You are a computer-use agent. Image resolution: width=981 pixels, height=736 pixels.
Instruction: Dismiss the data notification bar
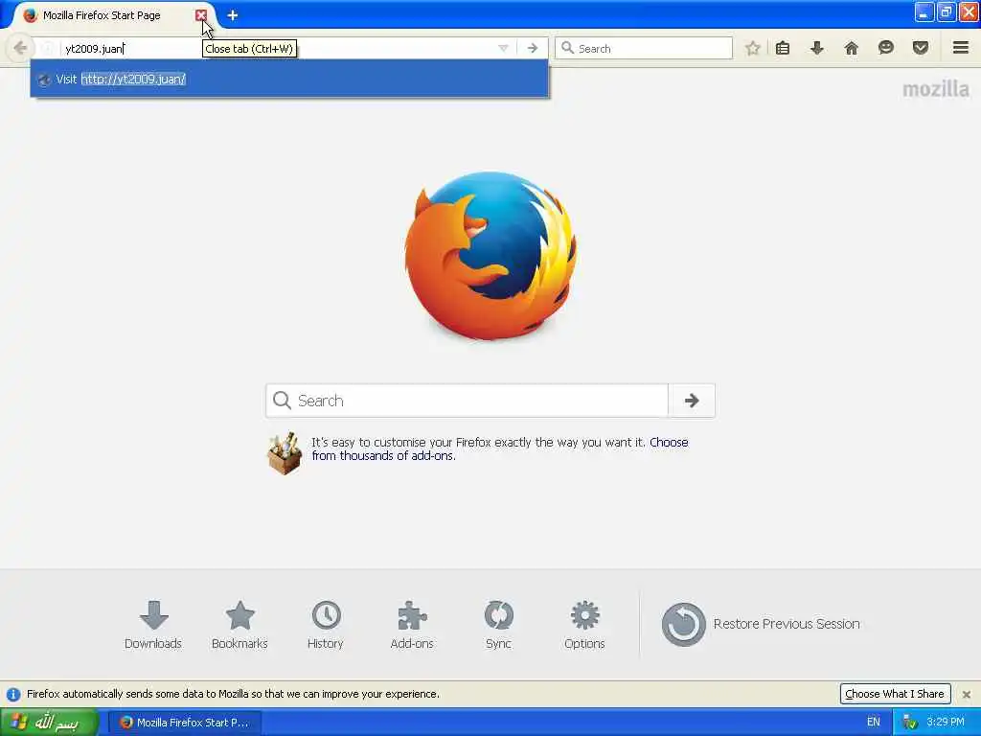967,694
